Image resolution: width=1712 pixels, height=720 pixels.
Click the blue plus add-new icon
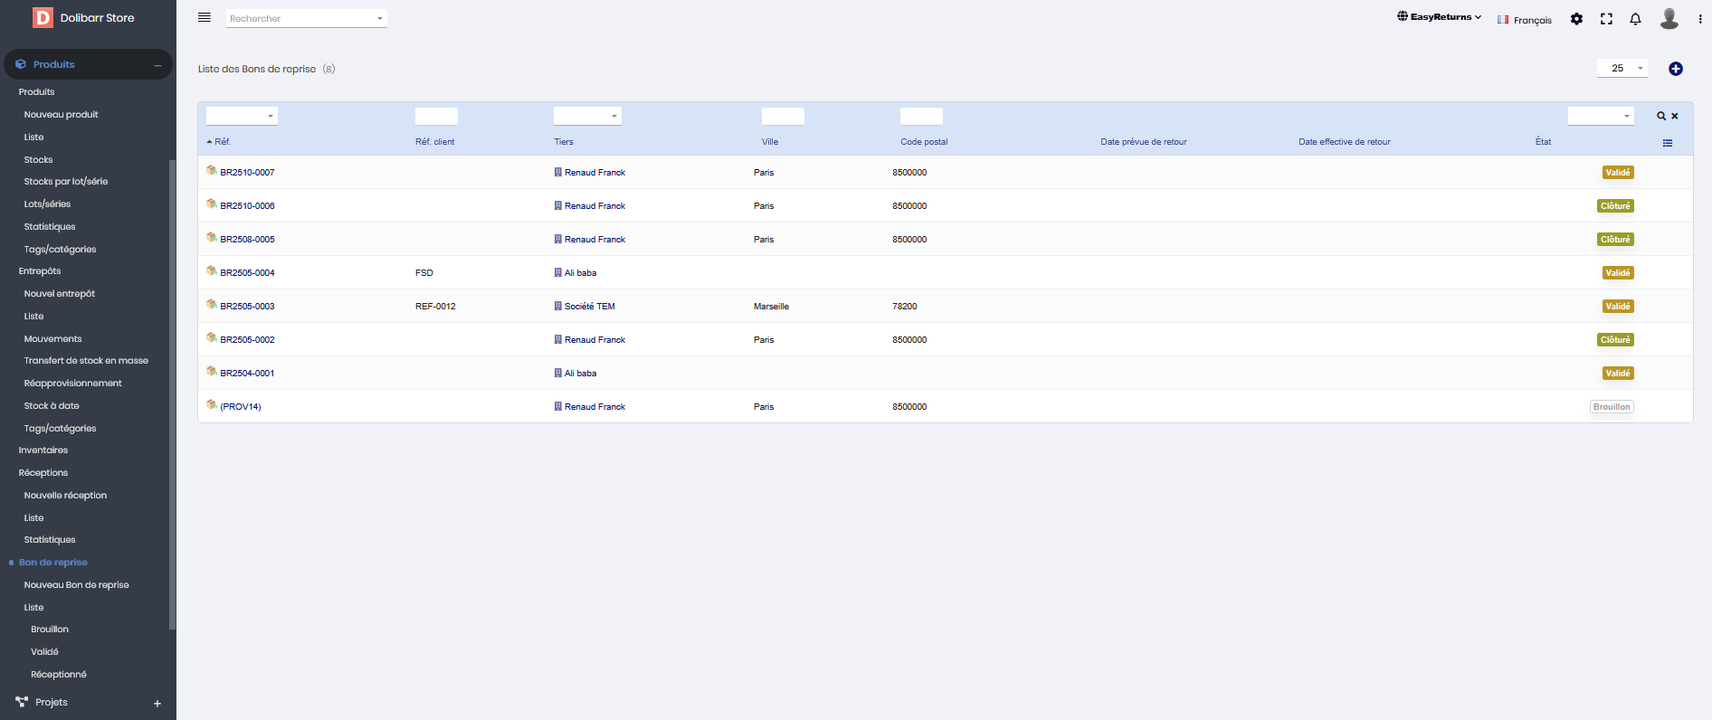point(1675,69)
